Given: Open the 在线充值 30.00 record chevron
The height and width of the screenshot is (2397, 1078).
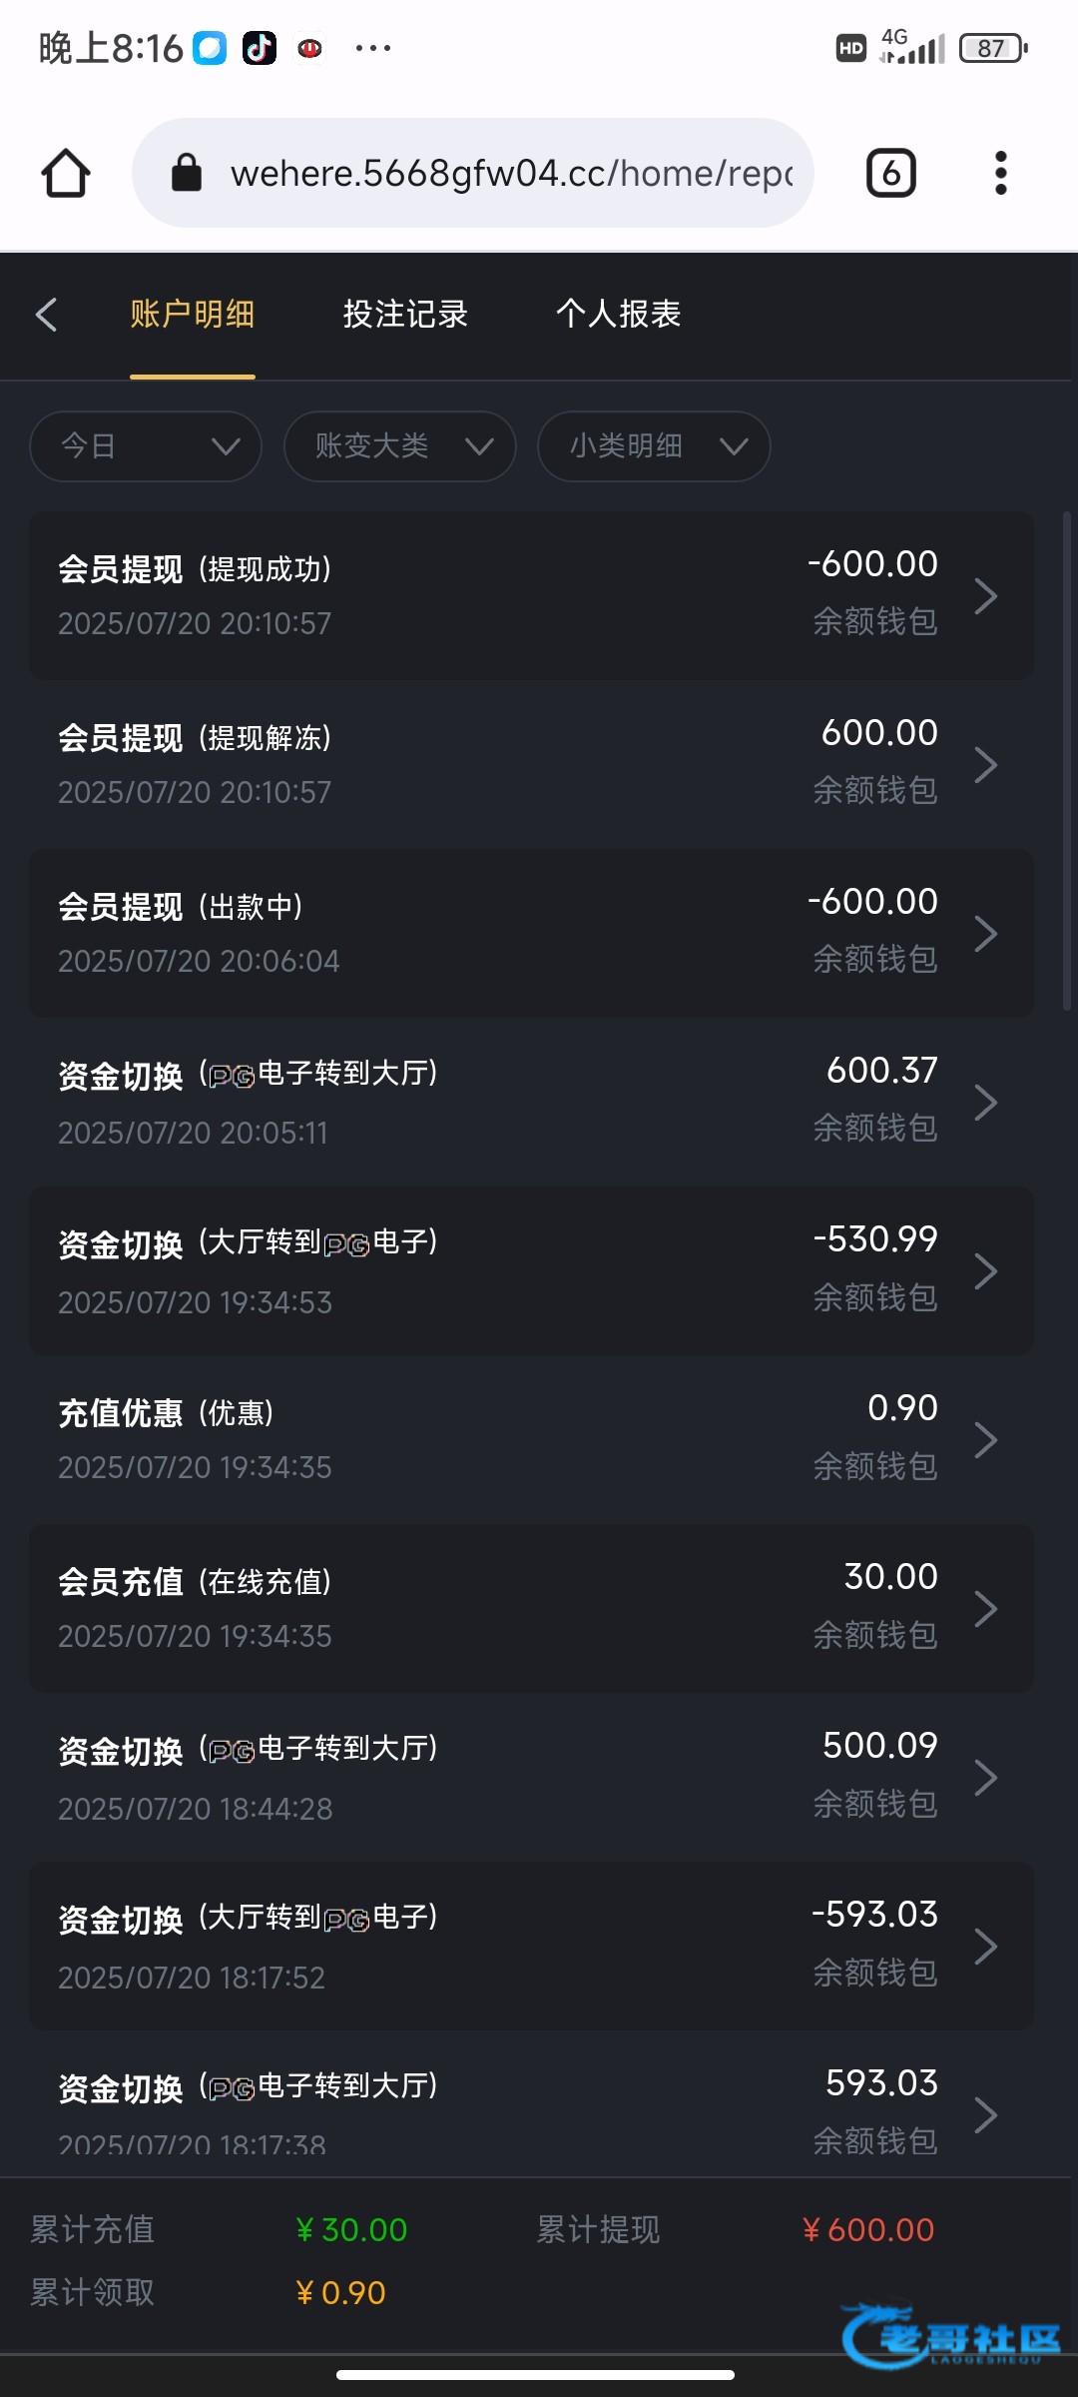Looking at the screenshot, I should (x=985, y=1609).
